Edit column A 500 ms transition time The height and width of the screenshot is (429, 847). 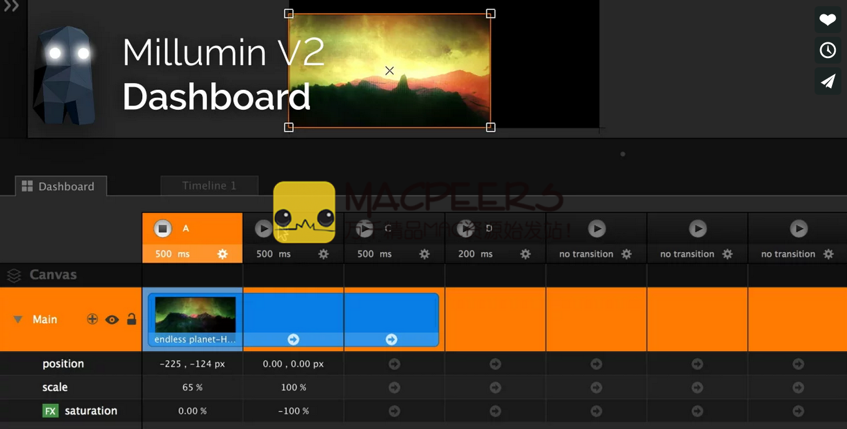click(173, 254)
